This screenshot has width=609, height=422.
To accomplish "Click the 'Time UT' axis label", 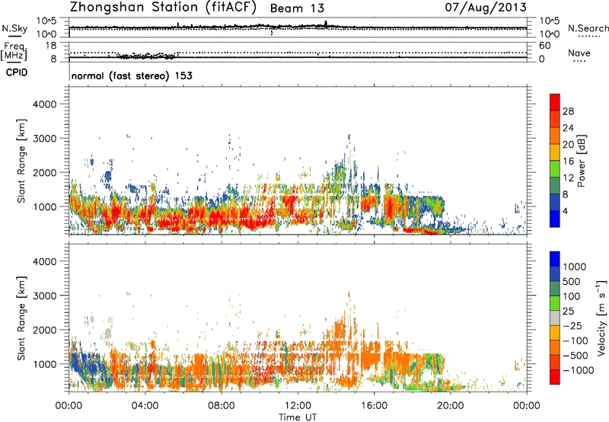I will 298,417.
